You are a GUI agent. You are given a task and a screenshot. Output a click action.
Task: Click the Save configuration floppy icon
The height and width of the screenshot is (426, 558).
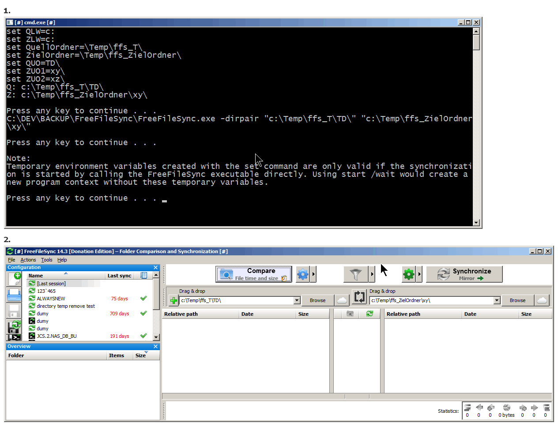[x=14, y=310]
